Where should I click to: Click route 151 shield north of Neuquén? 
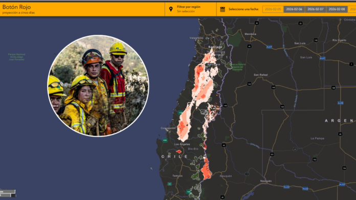pyautogui.click(x=272, y=154)
